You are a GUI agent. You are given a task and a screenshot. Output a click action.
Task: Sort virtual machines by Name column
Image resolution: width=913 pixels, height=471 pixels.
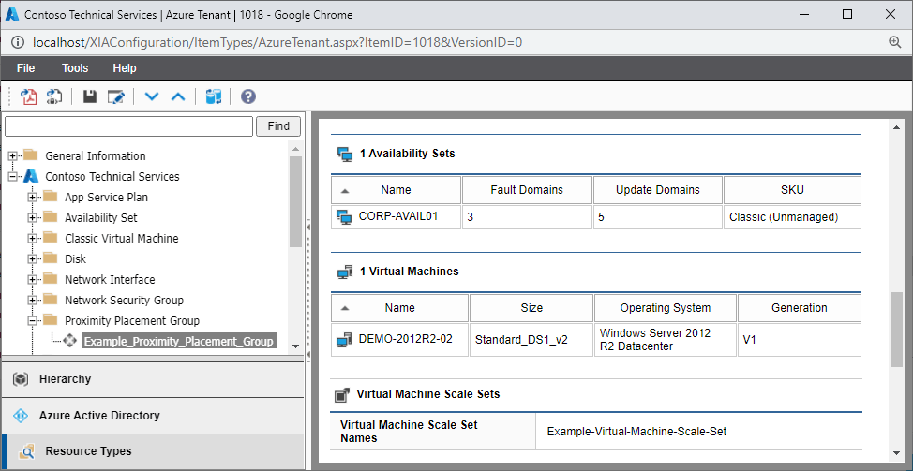click(x=400, y=308)
